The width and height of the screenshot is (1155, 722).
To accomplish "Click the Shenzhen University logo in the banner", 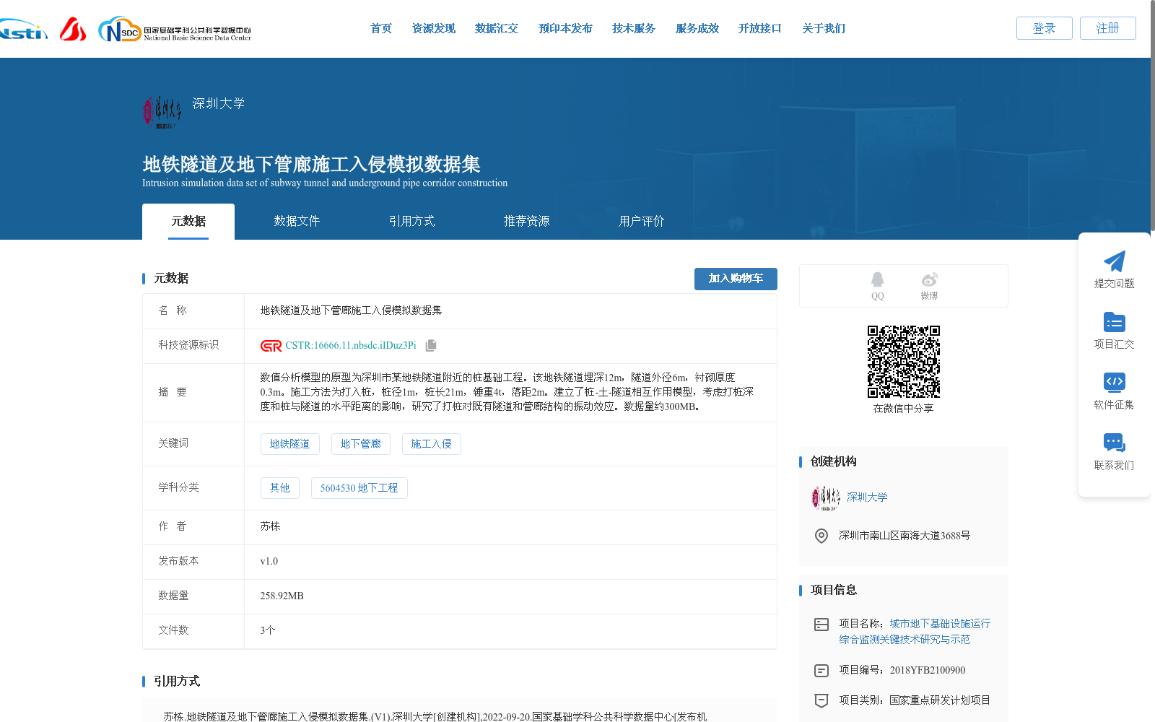I will [162, 112].
